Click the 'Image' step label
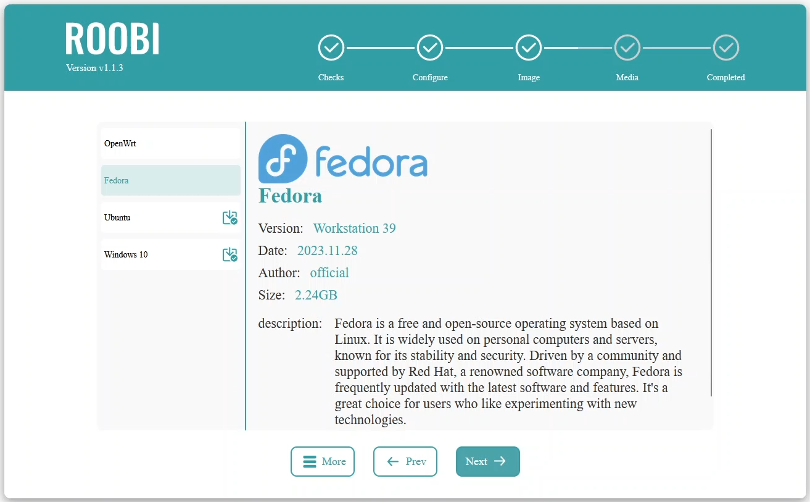This screenshot has height=502, width=810. 529,77
